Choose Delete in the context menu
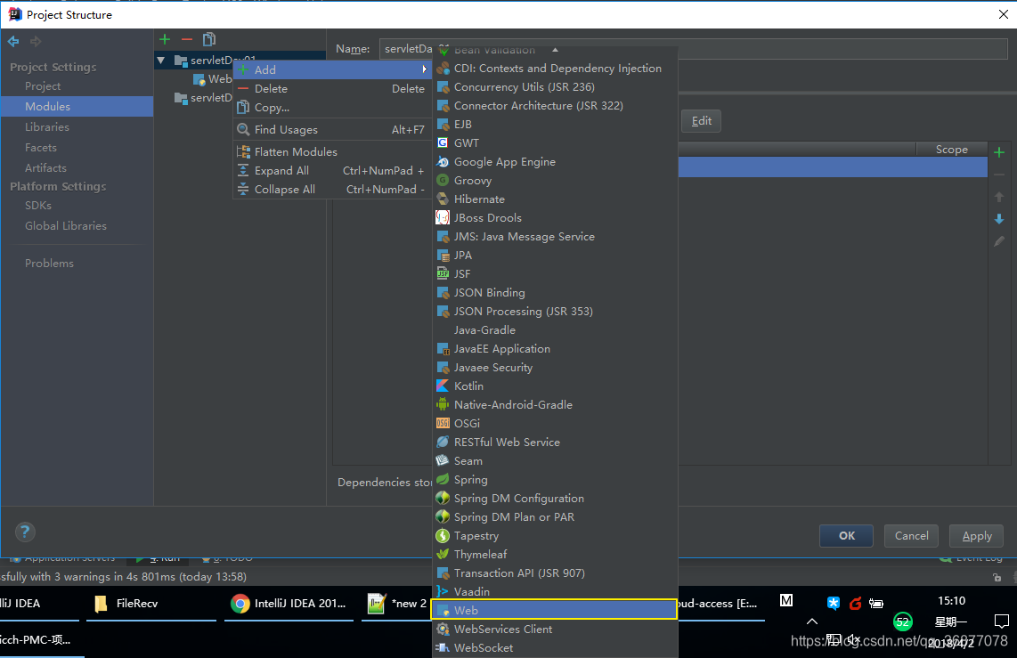 point(331,89)
